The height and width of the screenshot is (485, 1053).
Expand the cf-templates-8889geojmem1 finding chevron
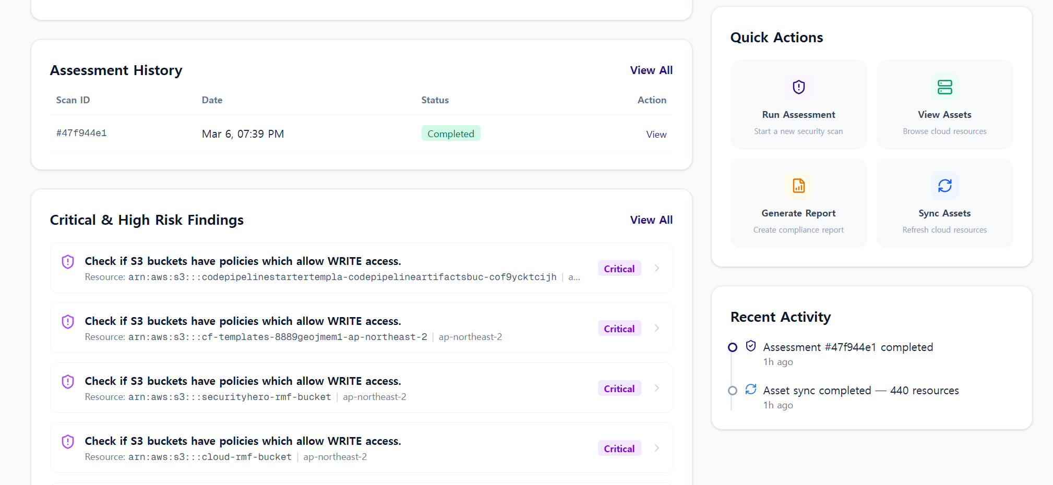click(x=657, y=328)
